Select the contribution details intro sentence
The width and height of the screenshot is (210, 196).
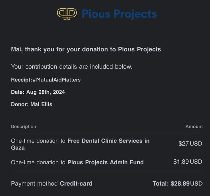coord(71,67)
